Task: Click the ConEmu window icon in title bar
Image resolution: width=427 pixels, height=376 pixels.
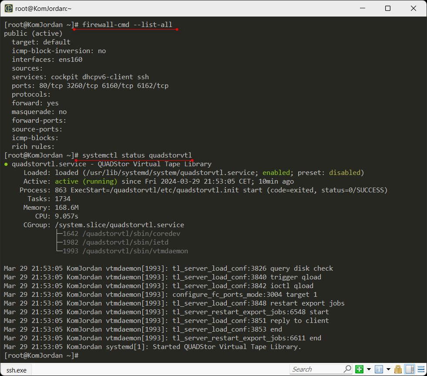Action: [x=8, y=8]
